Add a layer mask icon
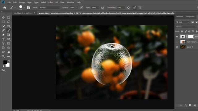 (190, 105)
